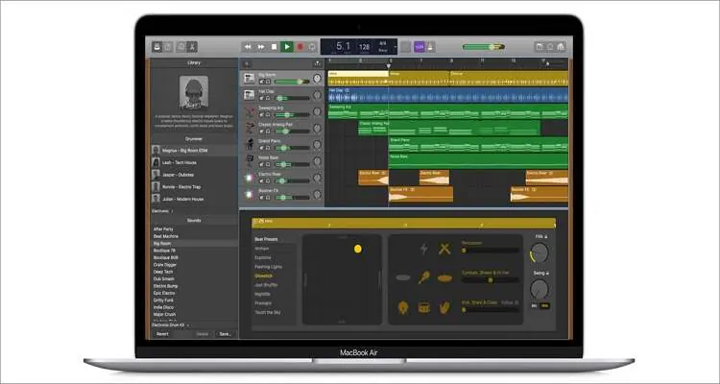Viewport: 720px width, 384px height.
Task: Mute the Big Room track
Action: [x=262, y=82]
